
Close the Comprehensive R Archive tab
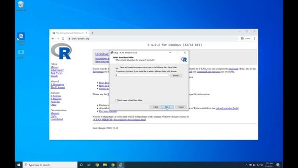point(86,33)
